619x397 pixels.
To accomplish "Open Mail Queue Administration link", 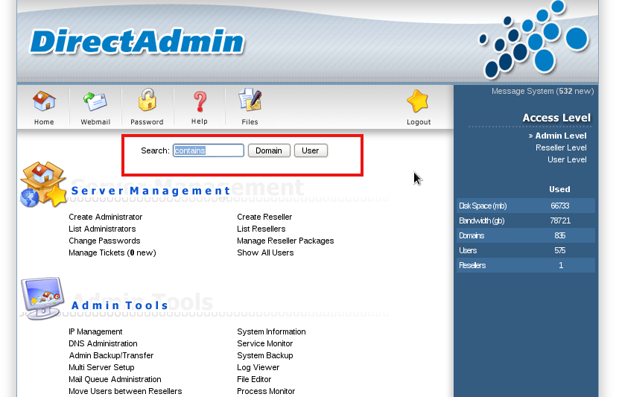I will [x=115, y=379].
